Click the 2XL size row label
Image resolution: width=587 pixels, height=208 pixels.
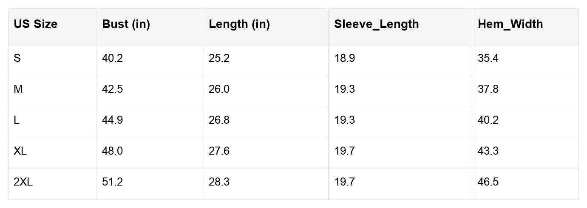(x=23, y=182)
